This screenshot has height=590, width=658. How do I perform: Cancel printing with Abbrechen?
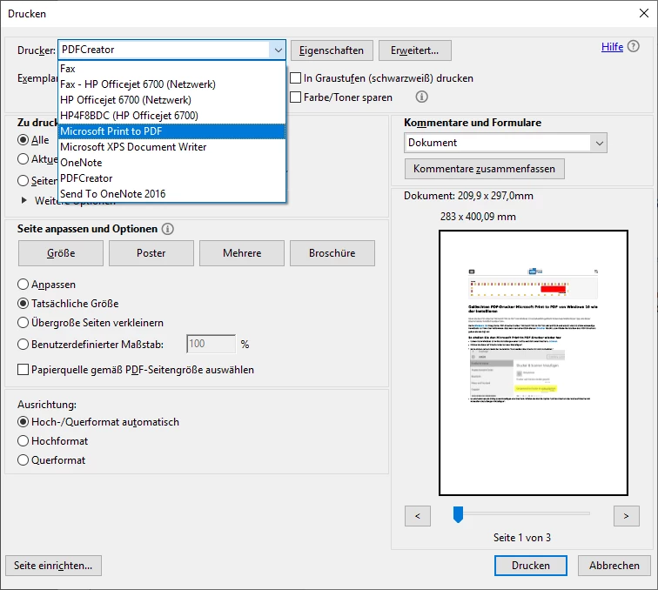(x=614, y=566)
